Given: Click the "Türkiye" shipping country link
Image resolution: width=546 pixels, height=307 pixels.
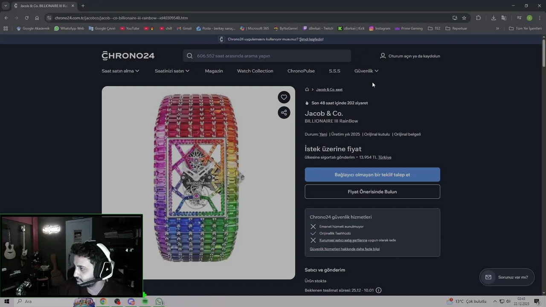Looking at the screenshot, I should tap(385, 157).
